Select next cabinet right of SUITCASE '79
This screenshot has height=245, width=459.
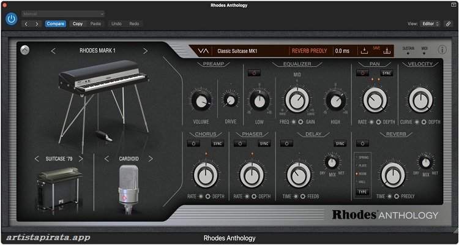(81, 159)
